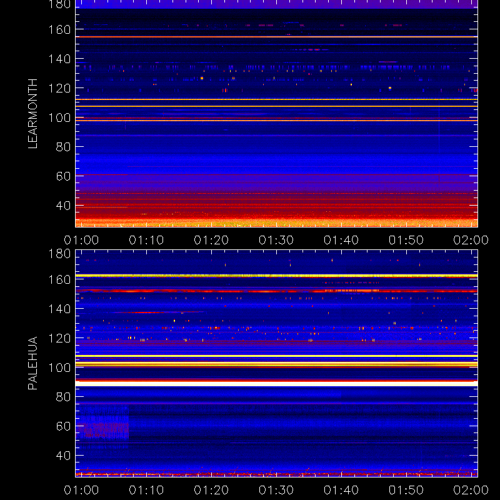500x500 pixels.
Task: Click the 01:10 time label under Learmonth plot
Action: click(x=146, y=240)
